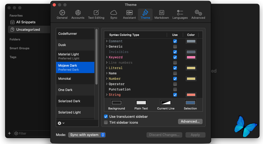Viewport: 263px width, 144px height.
Task: Click the Smart Groups sidebar heading
Action: click(x=20, y=48)
